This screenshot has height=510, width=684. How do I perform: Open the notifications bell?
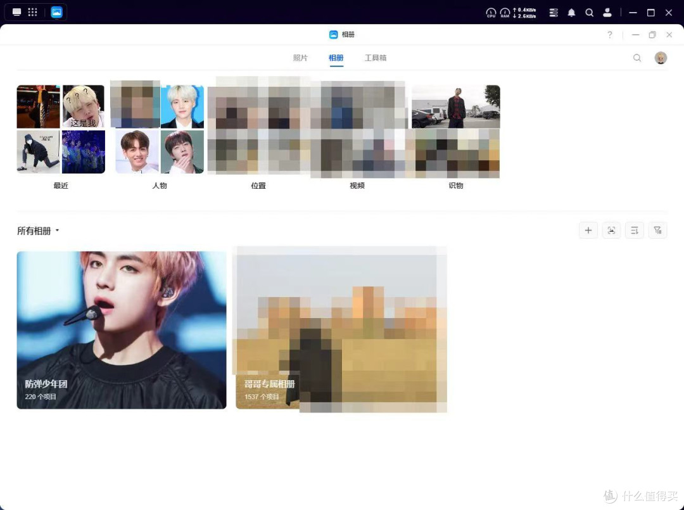pos(571,13)
